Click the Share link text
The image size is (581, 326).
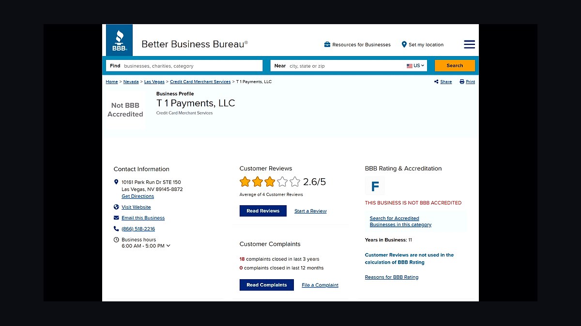[x=446, y=82]
